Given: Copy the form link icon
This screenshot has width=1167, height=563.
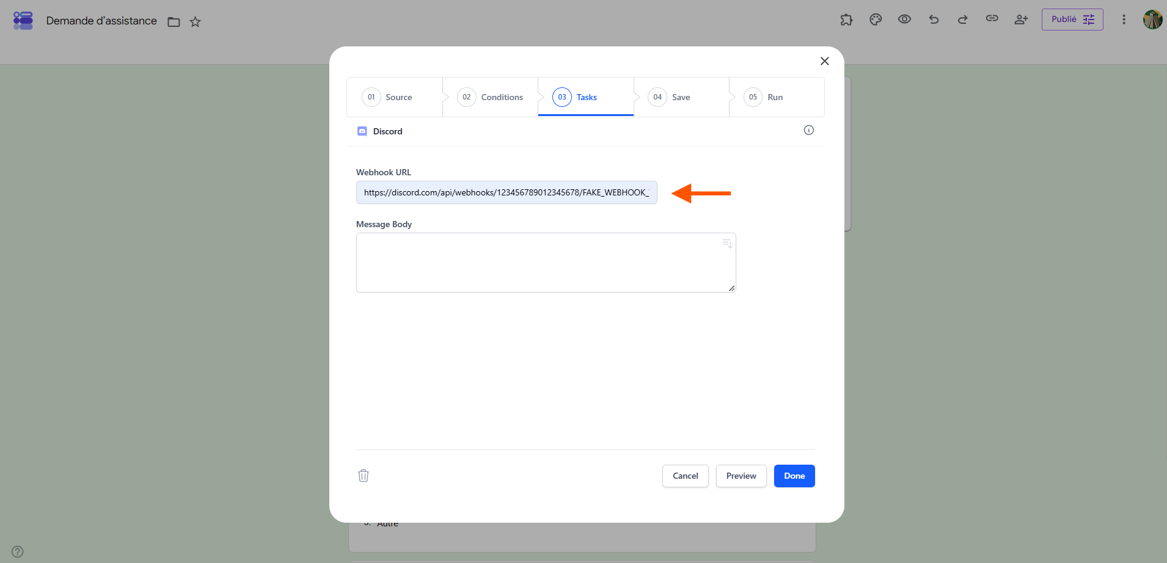Looking at the screenshot, I should [x=992, y=19].
